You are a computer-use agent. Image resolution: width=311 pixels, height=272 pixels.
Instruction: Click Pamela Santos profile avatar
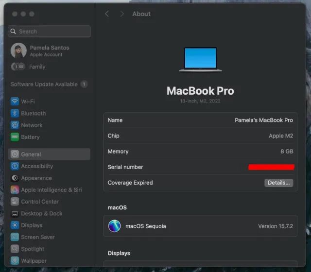point(18,51)
